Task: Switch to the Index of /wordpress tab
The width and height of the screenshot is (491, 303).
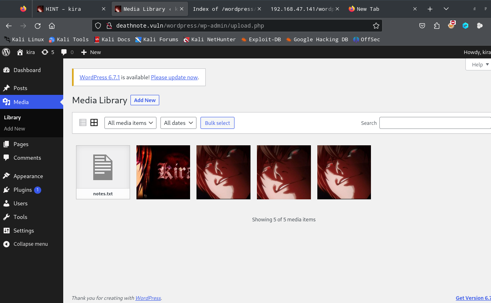Action: [227, 9]
